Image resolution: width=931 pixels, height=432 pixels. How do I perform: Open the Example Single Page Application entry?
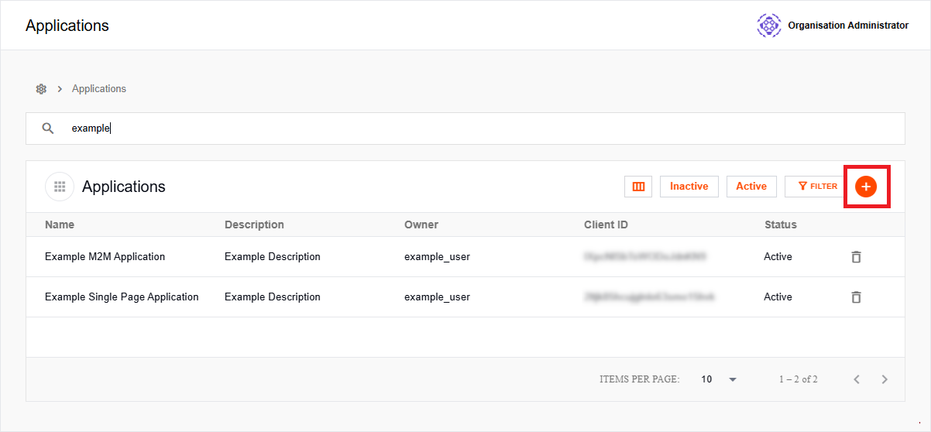click(x=122, y=297)
